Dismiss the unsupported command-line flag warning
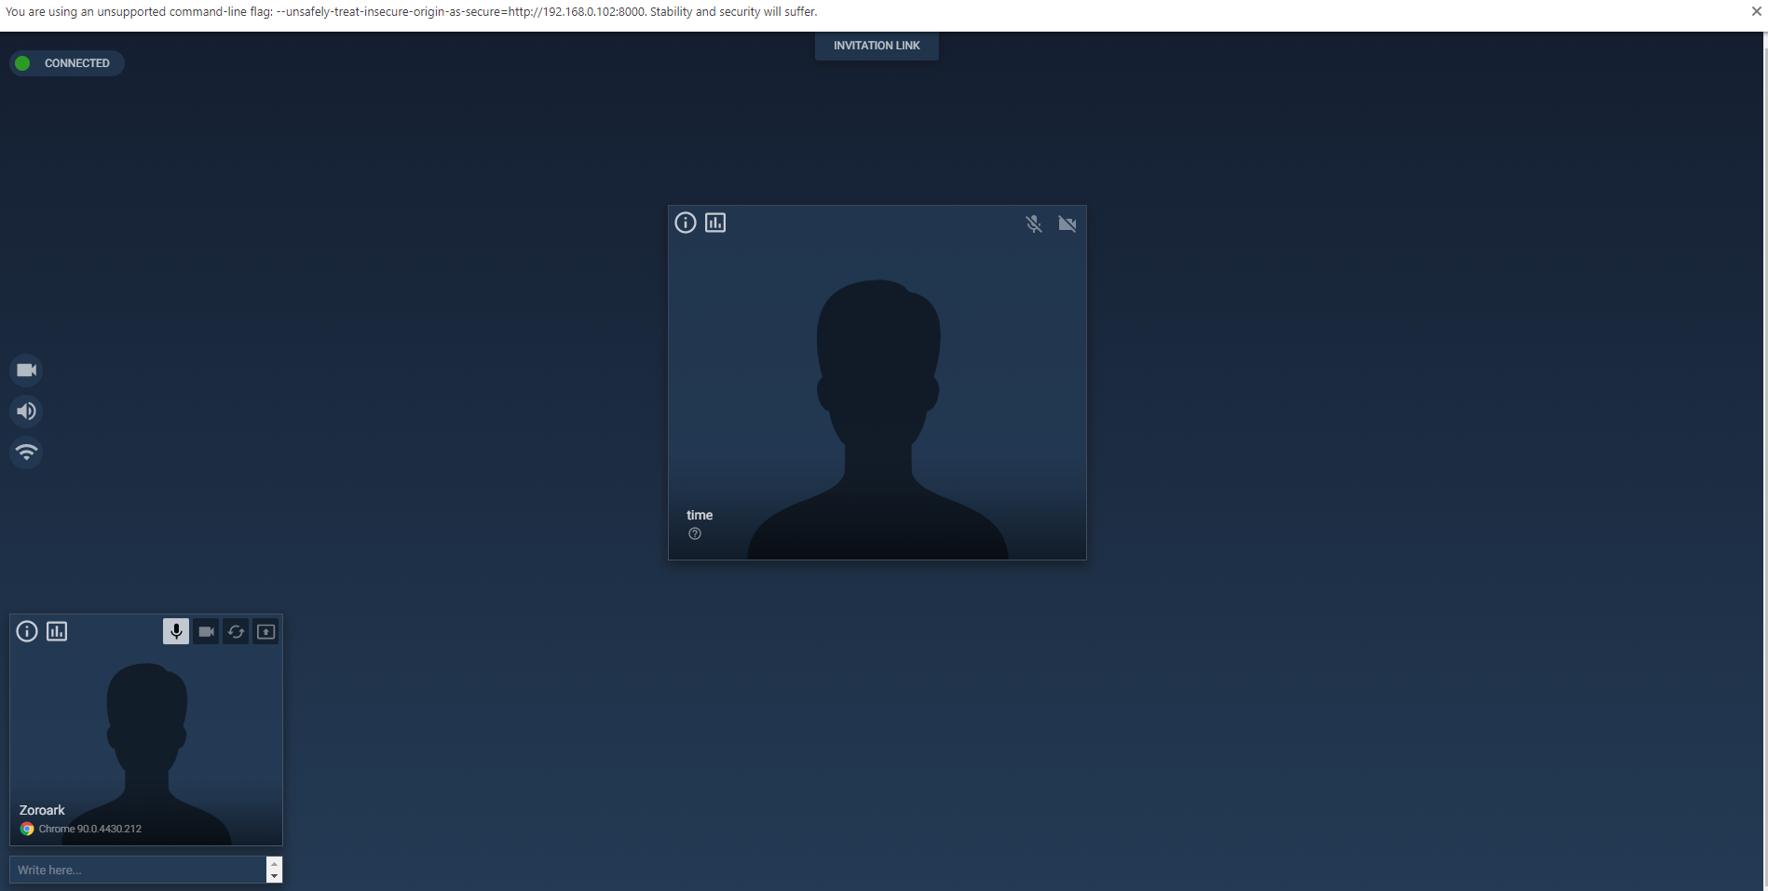This screenshot has height=891, width=1768. [x=1757, y=12]
